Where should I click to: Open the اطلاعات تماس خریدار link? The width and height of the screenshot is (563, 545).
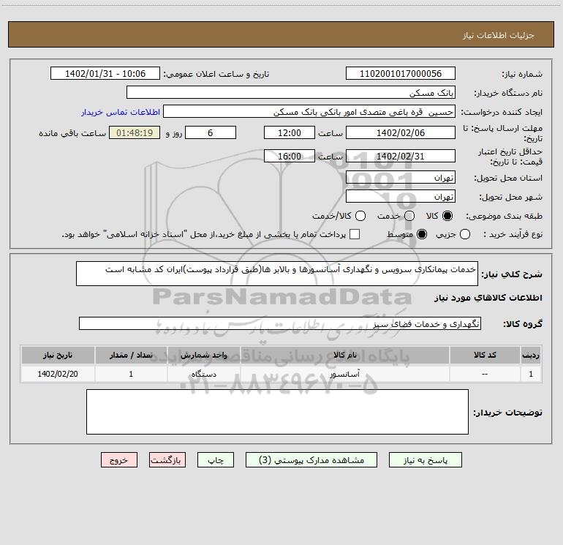pyautogui.click(x=121, y=112)
